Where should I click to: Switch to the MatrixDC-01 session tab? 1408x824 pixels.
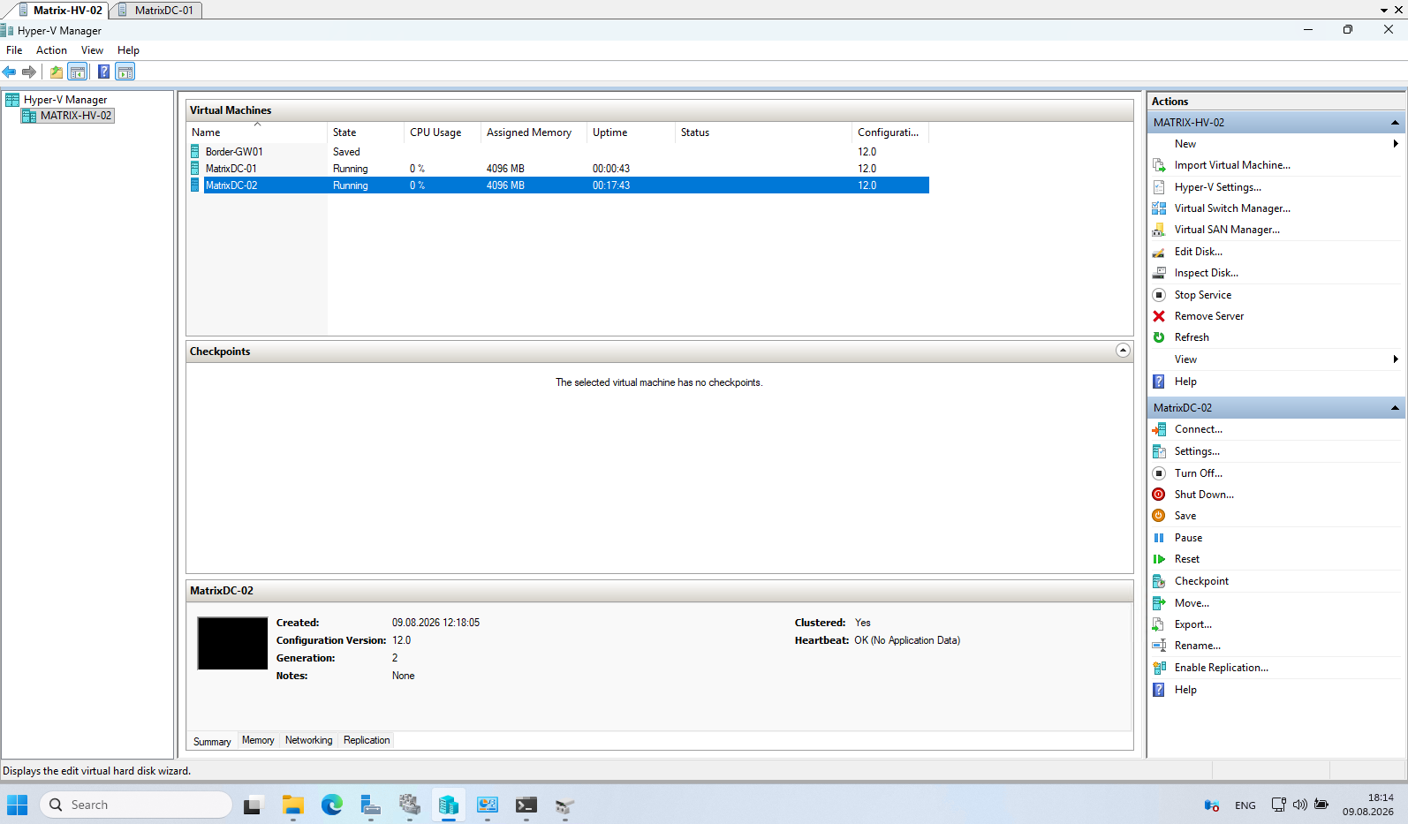(x=157, y=10)
